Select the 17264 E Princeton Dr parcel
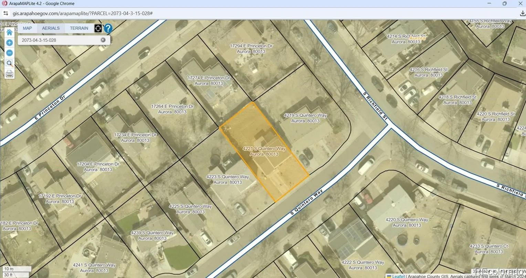 click(172, 109)
